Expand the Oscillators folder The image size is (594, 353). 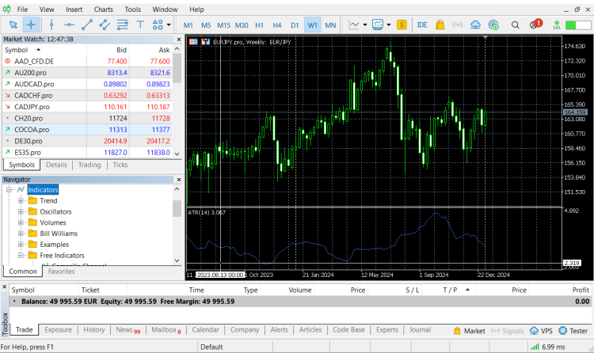point(21,212)
